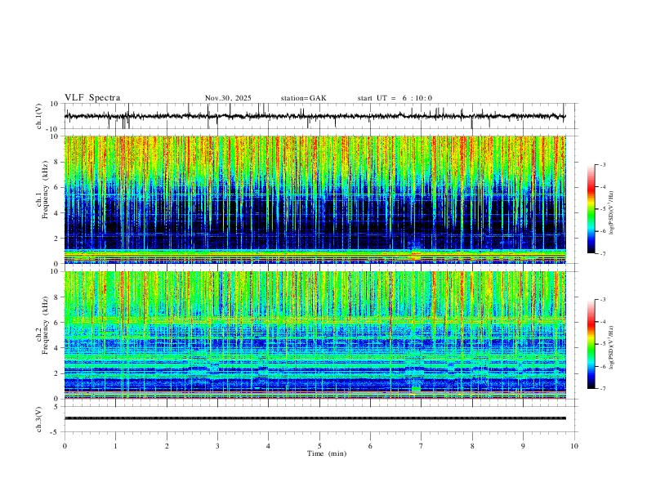Click time axis tick label "7"
This screenshot has width=647, height=500.
422,446
